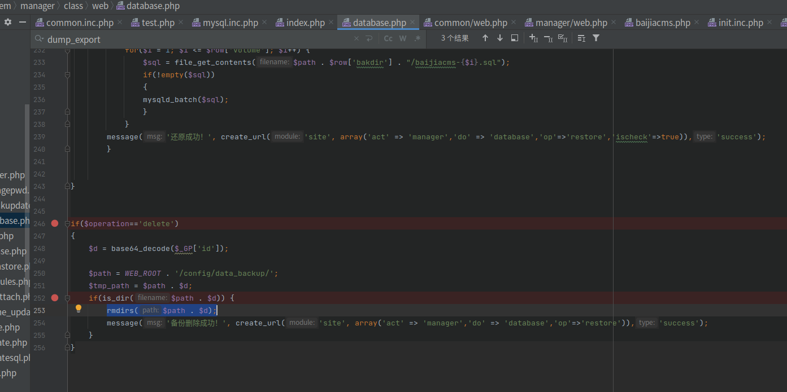Image resolution: width=787 pixels, height=392 pixels.
Task: Toggle regex search option
Action: [417, 38]
